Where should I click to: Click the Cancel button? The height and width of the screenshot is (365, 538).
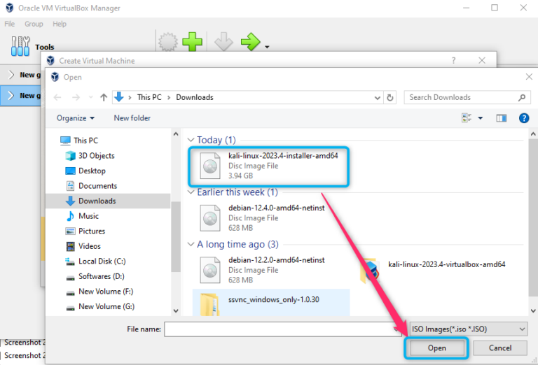tap(500, 348)
